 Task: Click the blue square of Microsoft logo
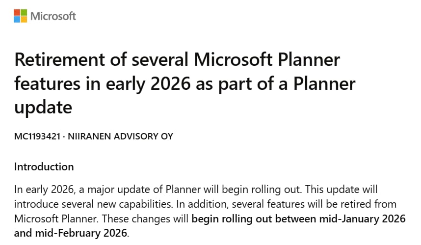click(x=17, y=19)
